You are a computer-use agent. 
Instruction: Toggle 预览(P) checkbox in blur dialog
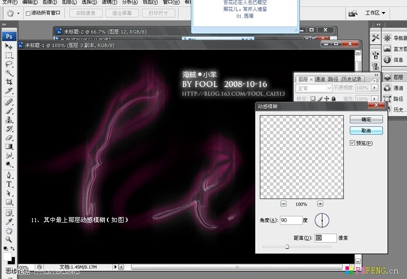click(x=352, y=143)
